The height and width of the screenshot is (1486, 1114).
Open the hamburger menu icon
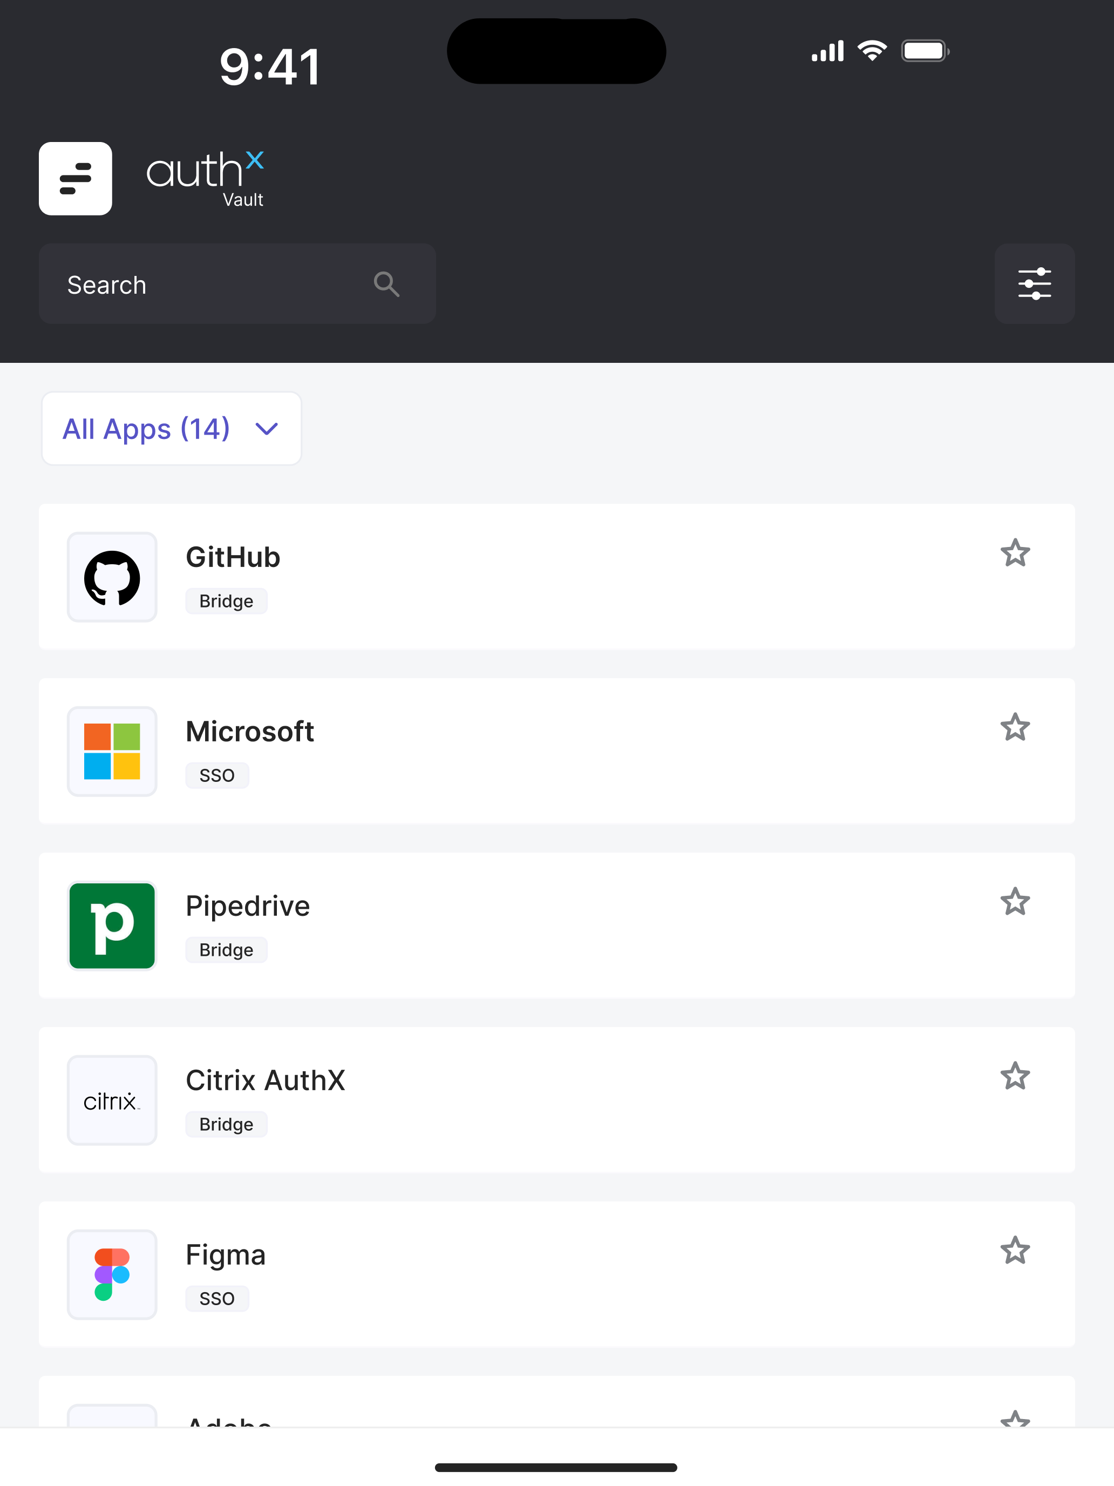tap(75, 179)
